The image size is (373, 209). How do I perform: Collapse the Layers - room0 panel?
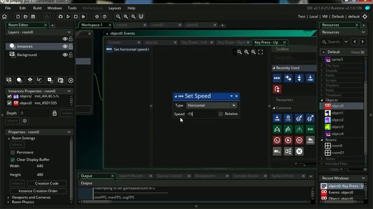[x=69, y=32]
